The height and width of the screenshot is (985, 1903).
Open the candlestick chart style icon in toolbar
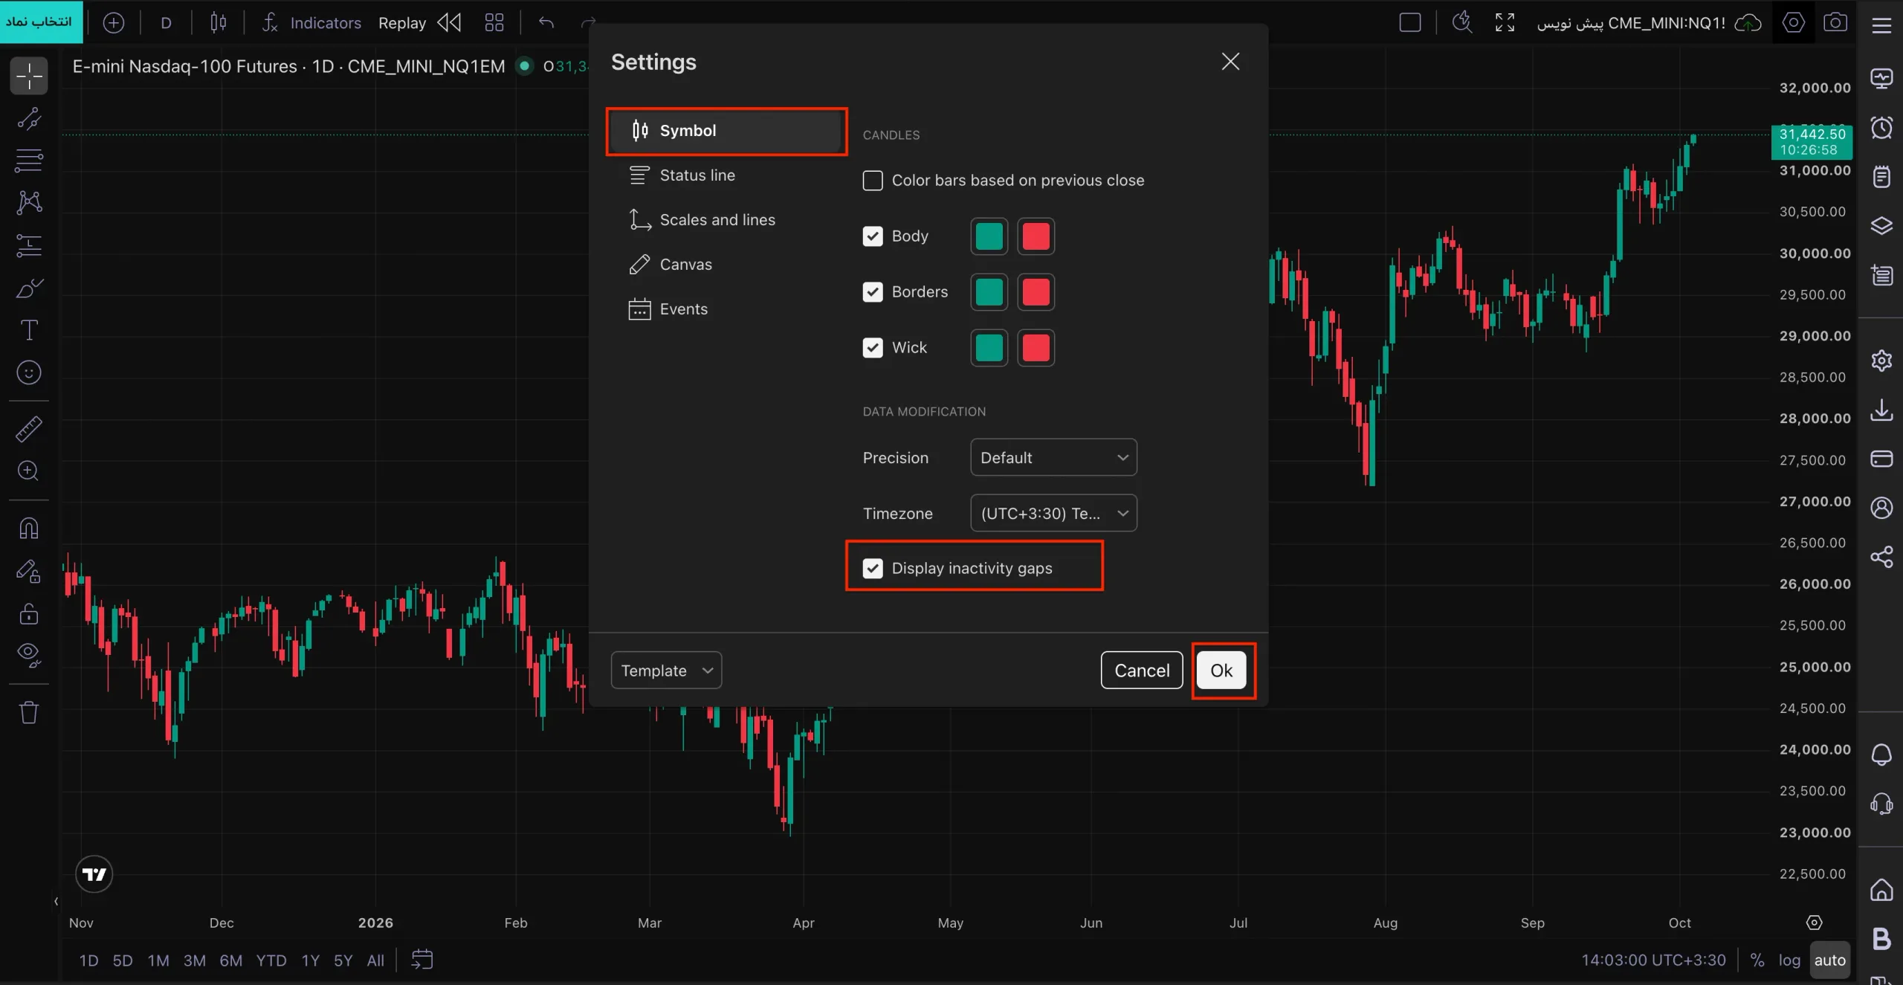218,23
